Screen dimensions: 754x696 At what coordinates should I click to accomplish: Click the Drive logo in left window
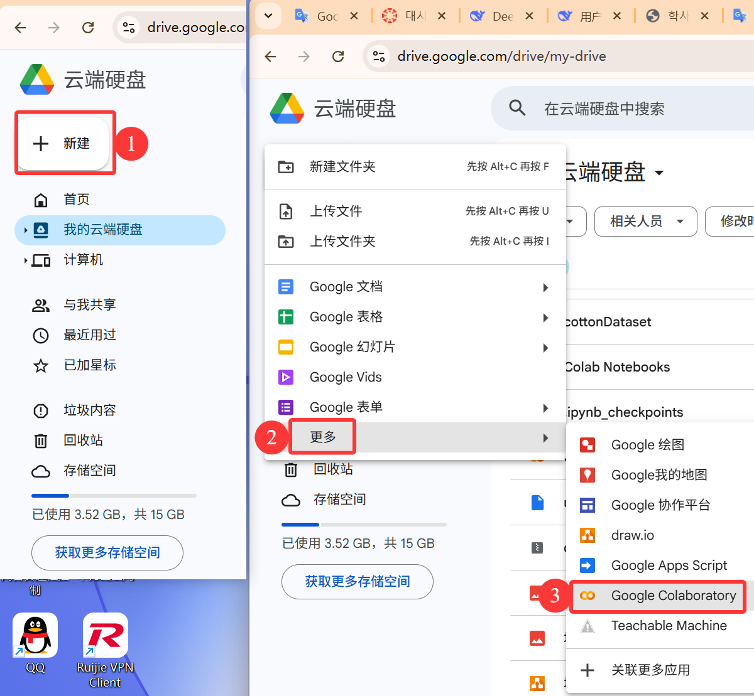point(37,80)
